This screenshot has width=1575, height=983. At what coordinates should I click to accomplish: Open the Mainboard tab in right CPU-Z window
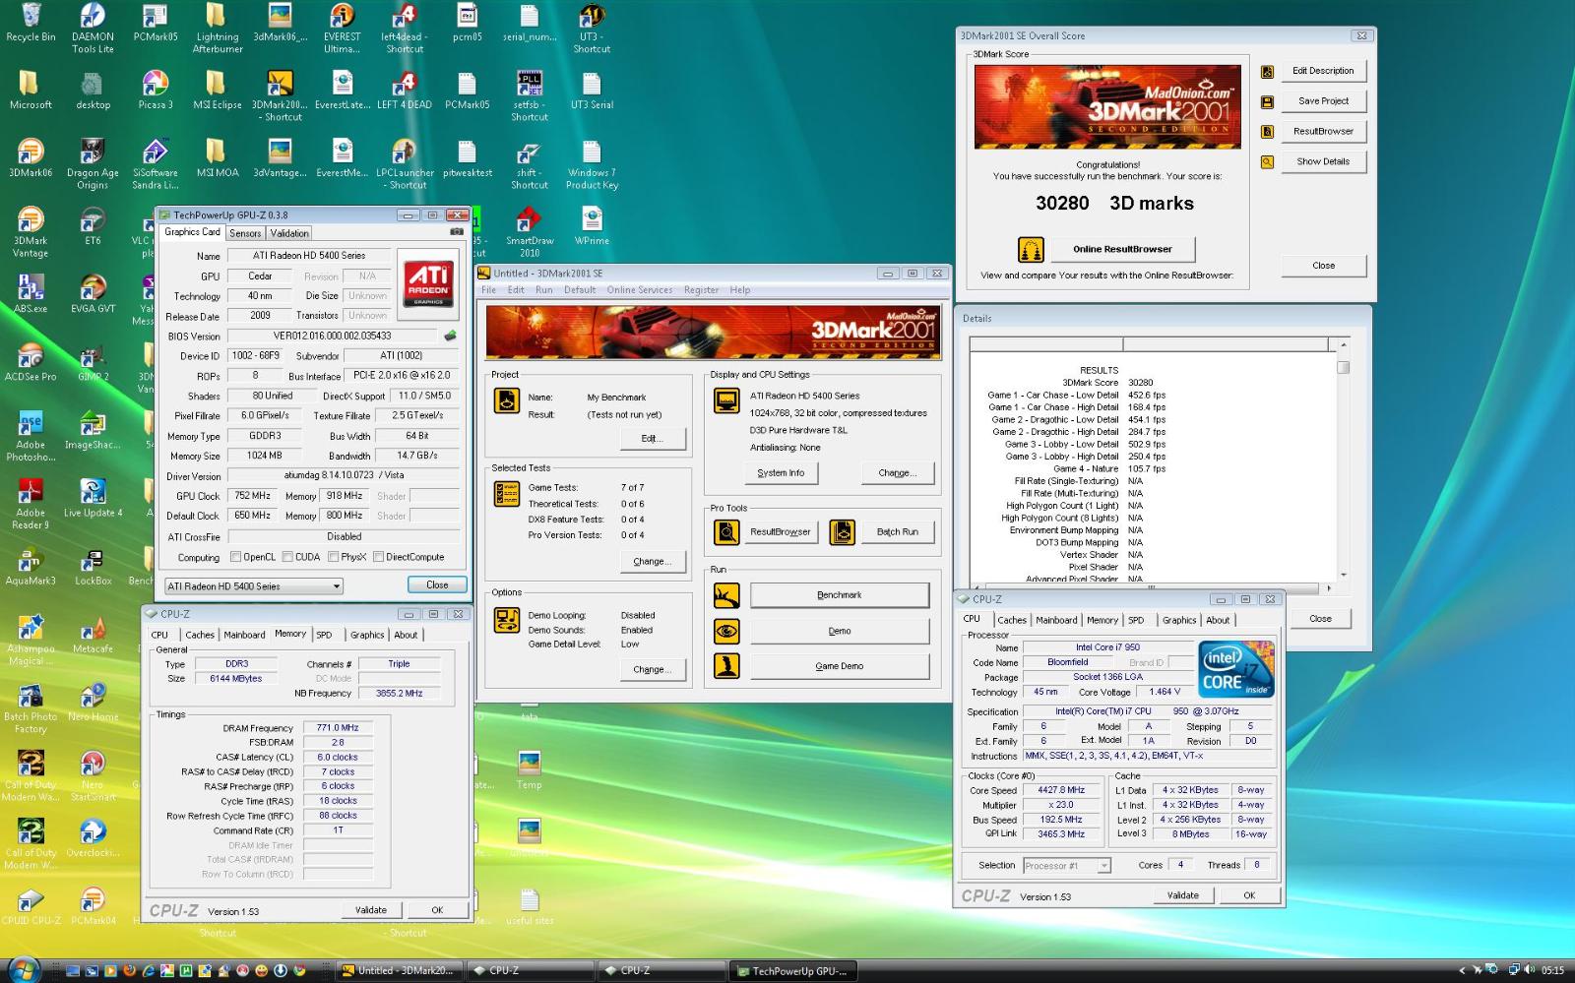pyautogui.click(x=1056, y=620)
